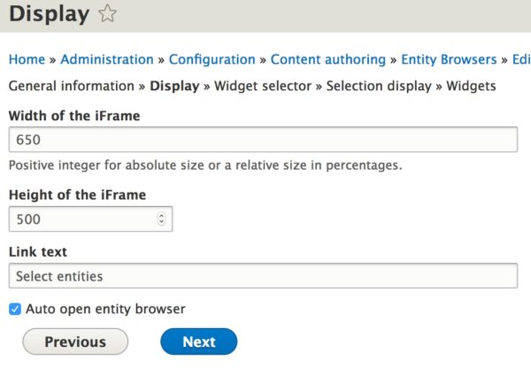Image resolution: width=531 pixels, height=368 pixels.
Task: Open the Entity Browsers breadcrumb link
Action: click(x=449, y=59)
